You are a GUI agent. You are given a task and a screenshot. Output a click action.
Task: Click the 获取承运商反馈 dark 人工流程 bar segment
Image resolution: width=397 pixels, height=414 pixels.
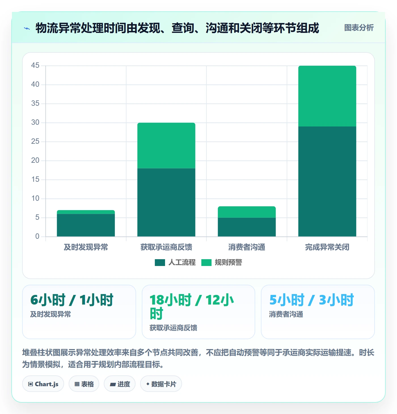coord(166,202)
